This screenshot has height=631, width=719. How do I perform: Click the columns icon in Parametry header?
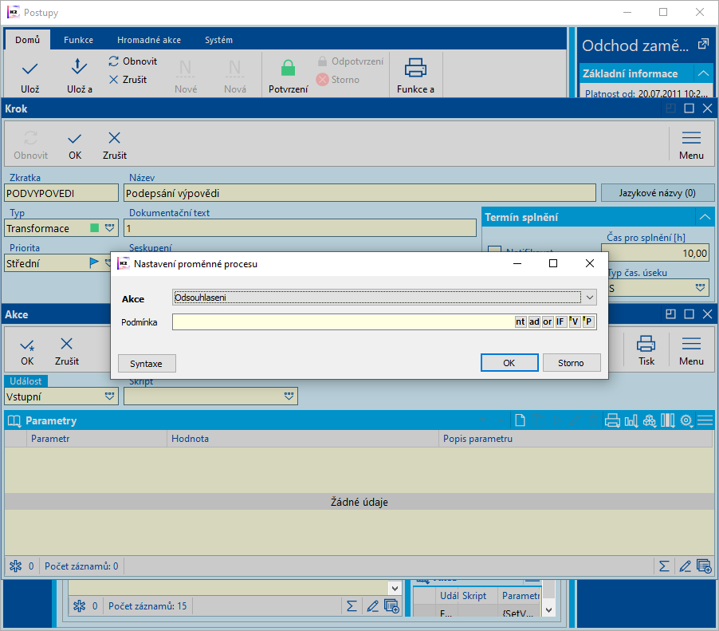pos(668,420)
